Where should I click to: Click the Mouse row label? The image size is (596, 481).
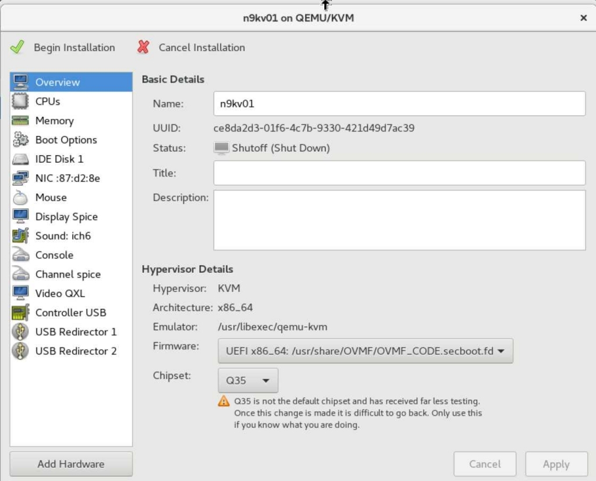tap(51, 197)
